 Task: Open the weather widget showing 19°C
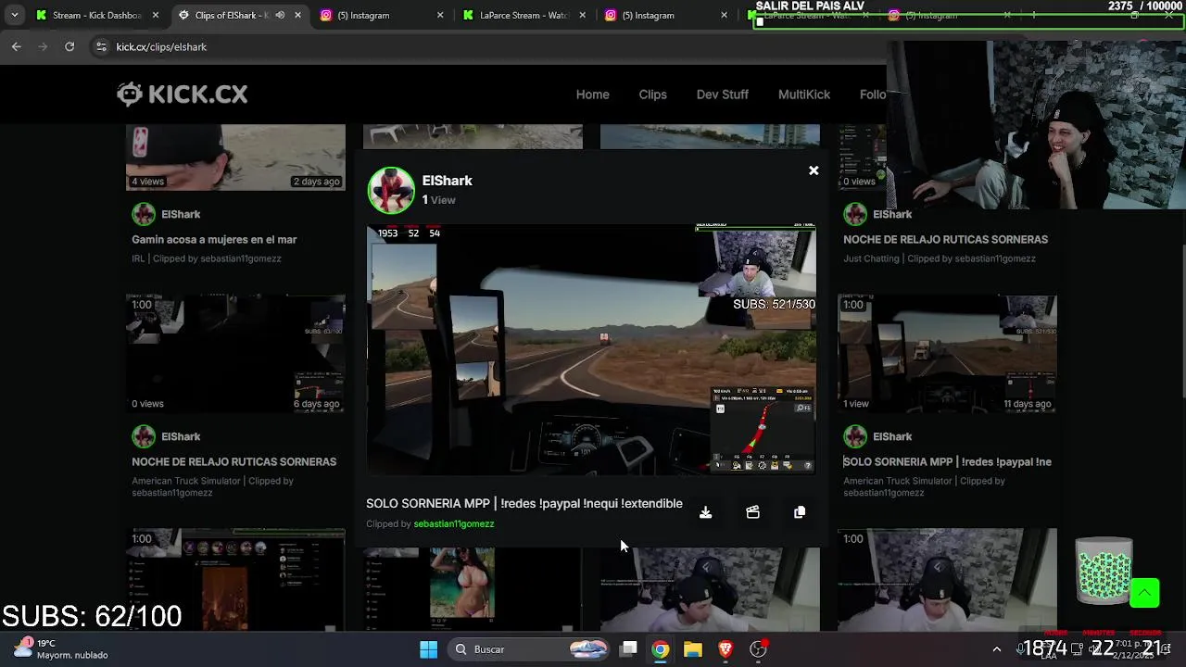coord(61,648)
